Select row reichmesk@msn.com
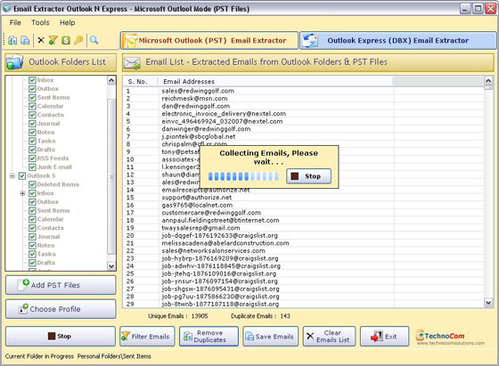Screen dimensions: 499x366 (x=304, y=99)
